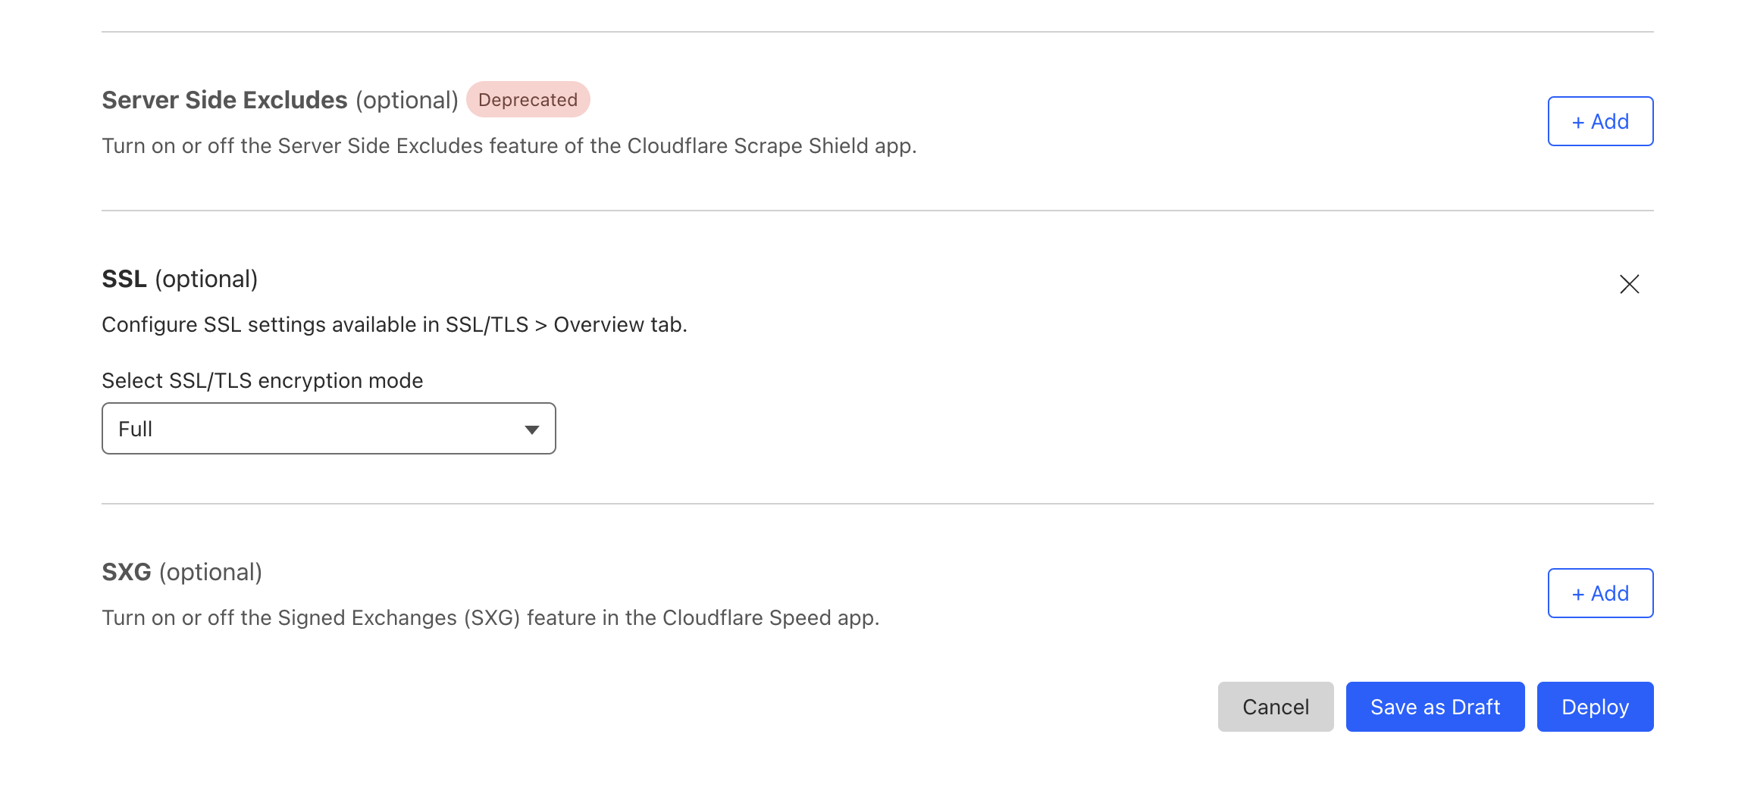Click the 'Configure SSL settings' description text
The height and width of the screenshot is (809, 1754).
click(x=394, y=324)
